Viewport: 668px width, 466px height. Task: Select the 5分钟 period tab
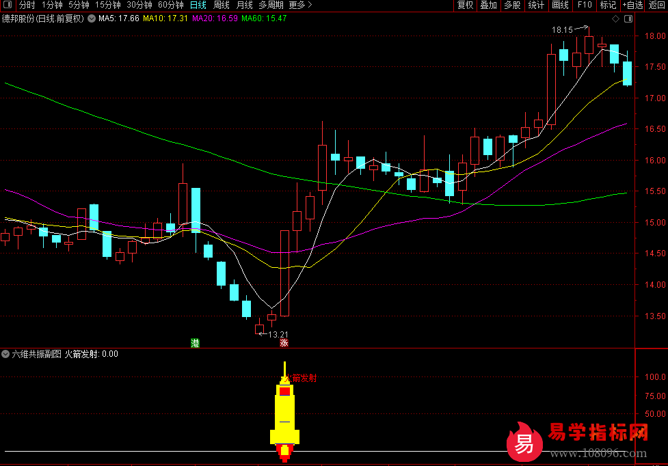point(79,5)
